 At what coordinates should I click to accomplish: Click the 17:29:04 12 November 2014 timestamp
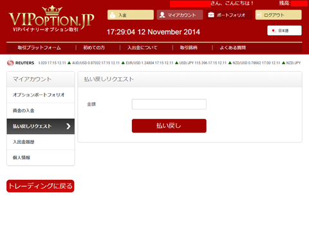tap(153, 32)
